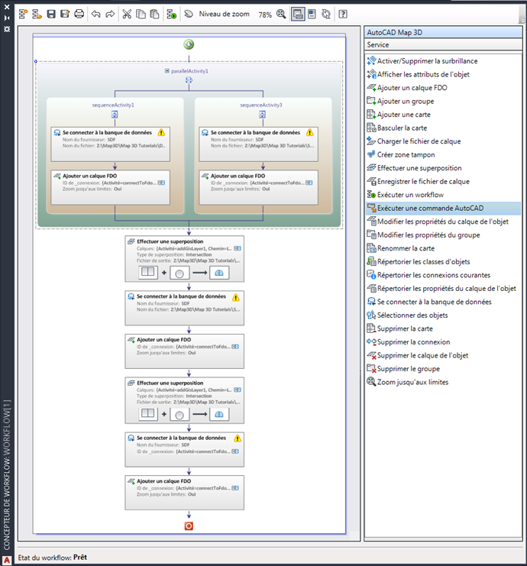Image resolution: width=527 pixels, height=566 pixels.
Task: Redo the last undone action
Action: tap(110, 14)
